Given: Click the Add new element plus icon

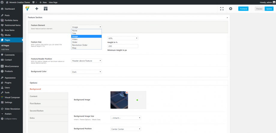Looking at the screenshot, I should pyautogui.click(x=37, y=9).
